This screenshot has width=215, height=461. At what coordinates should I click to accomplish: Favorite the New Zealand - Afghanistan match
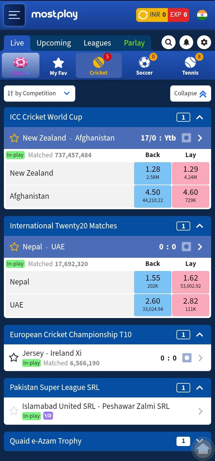14,138
